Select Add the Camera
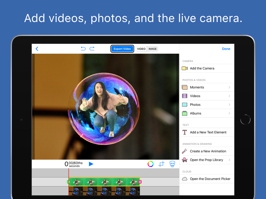This screenshot has width=266, height=199. click(207, 68)
